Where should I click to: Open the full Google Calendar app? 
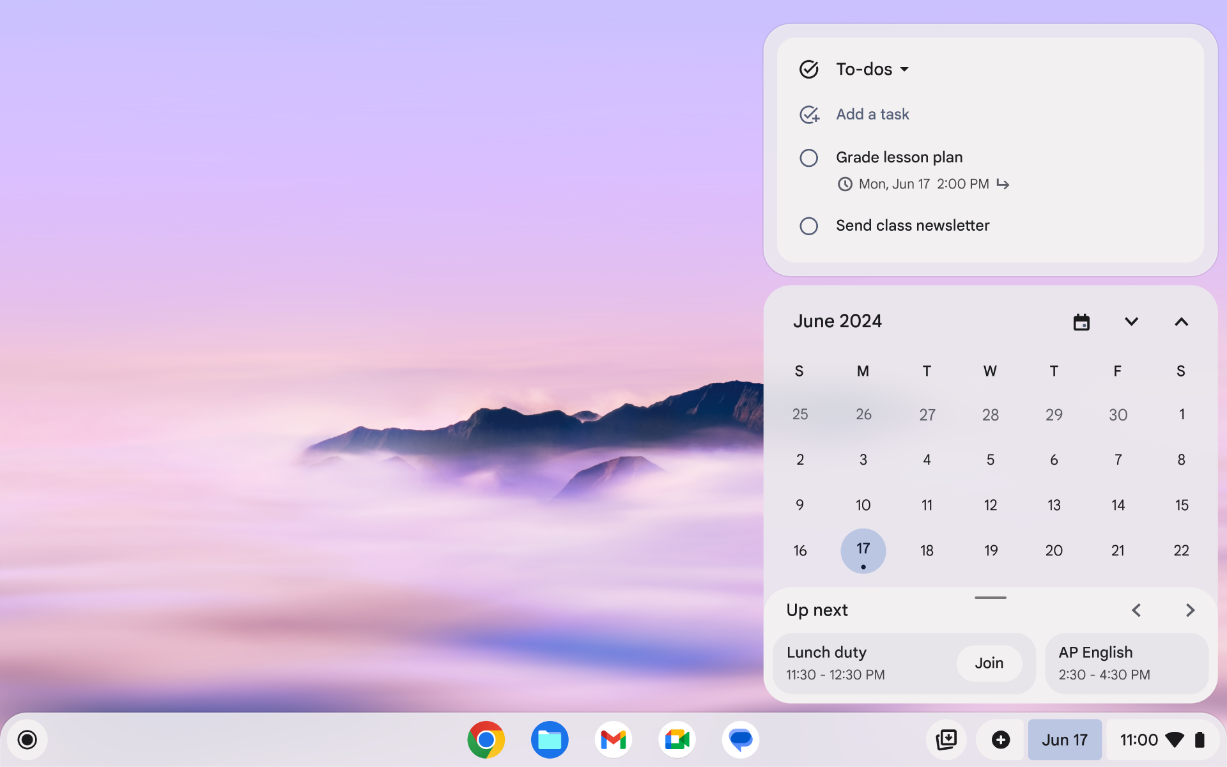coord(1081,322)
